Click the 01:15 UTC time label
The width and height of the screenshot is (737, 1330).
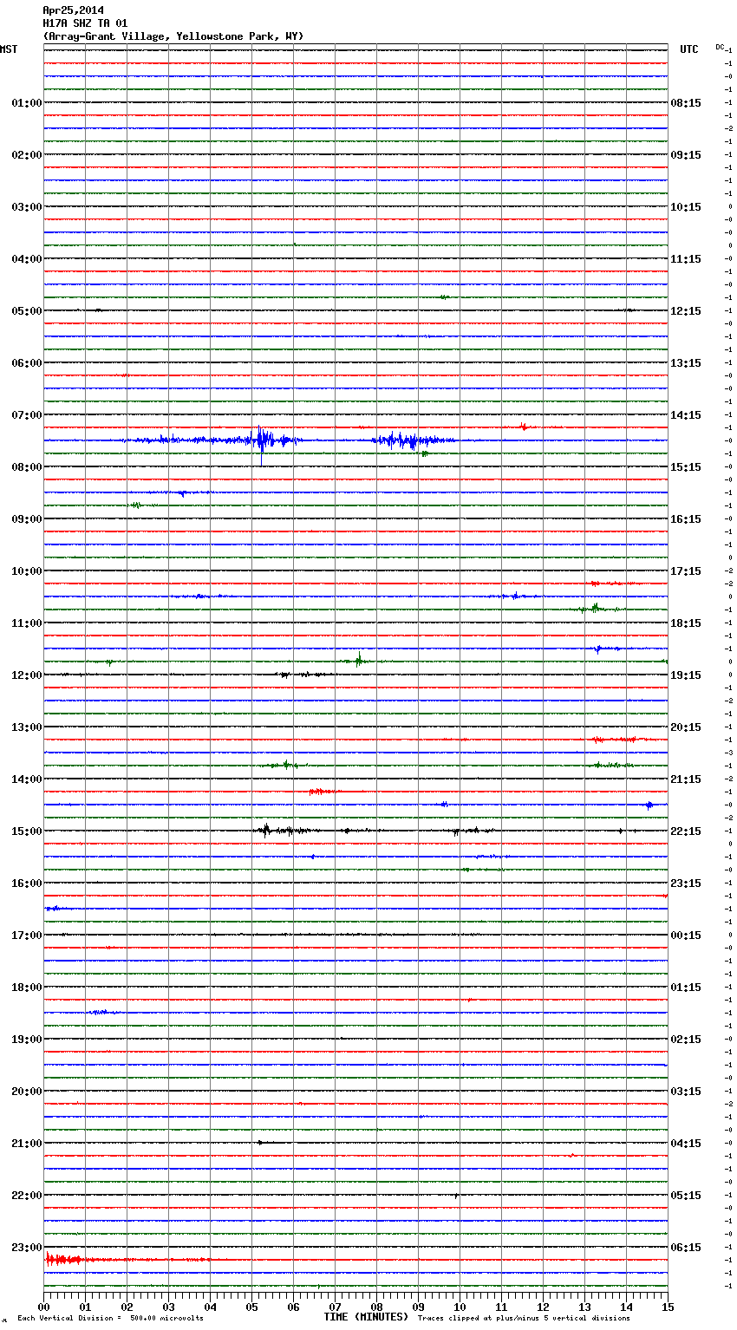tap(686, 988)
